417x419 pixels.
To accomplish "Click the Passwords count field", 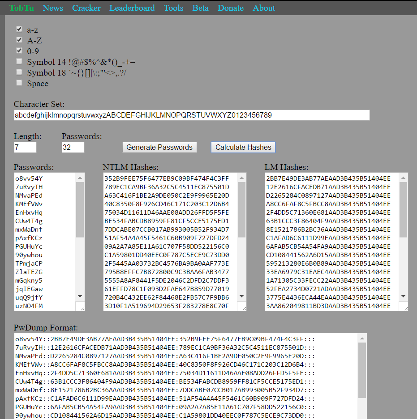I will click(73, 147).
